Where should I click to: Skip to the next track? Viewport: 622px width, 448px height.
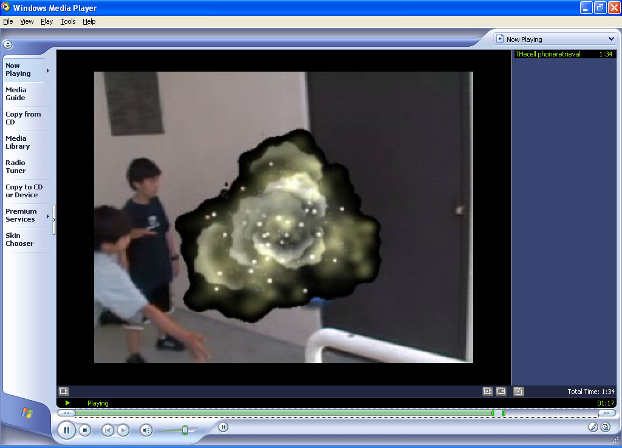click(123, 430)
